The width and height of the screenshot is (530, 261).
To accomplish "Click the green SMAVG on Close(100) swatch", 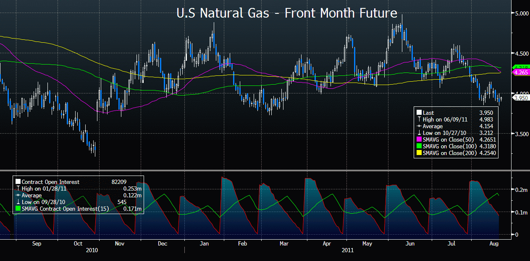I will pos(419,147).
